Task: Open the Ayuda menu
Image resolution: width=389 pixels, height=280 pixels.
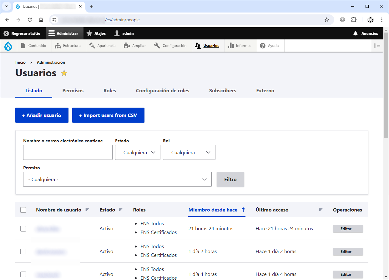Action: point(270,46)
